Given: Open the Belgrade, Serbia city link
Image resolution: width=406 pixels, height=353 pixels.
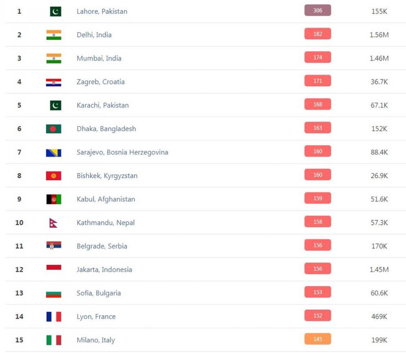Looking at the screenshot, I should point(102,246).
